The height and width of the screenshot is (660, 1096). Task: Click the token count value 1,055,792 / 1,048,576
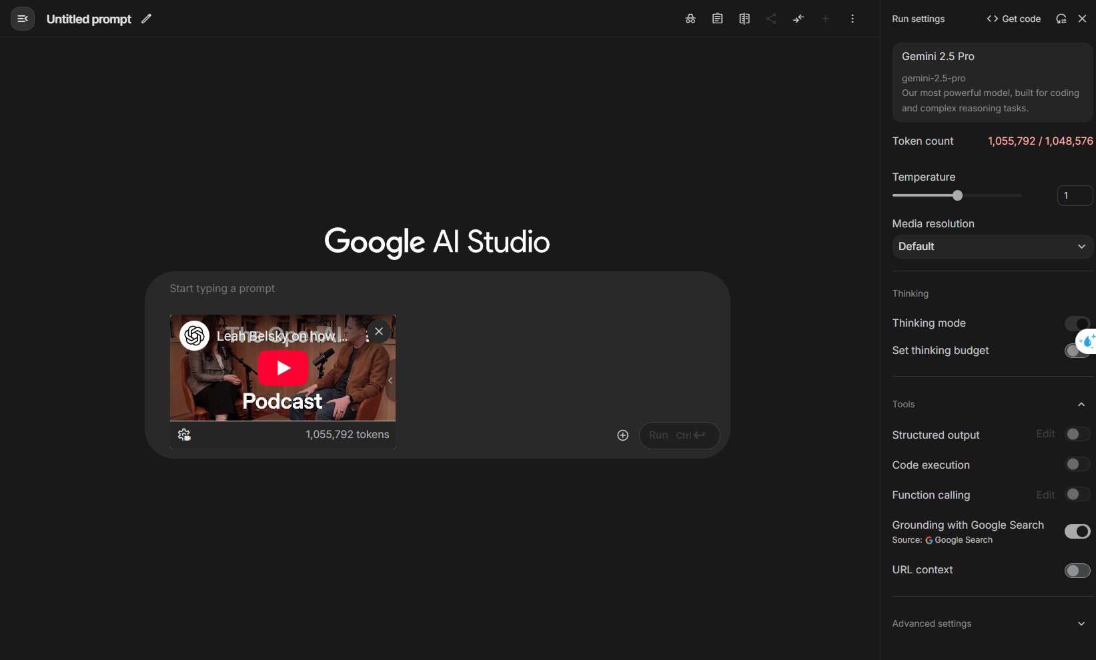pyautogui.click(x=1040, y=141)
